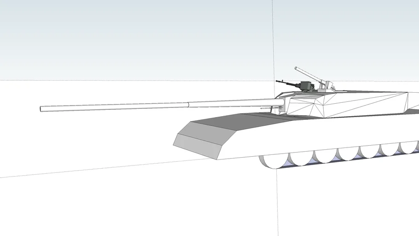
Task: Click the frontmost road wheel
Action: [271, 161]
